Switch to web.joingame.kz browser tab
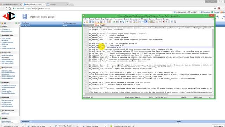 34,5
